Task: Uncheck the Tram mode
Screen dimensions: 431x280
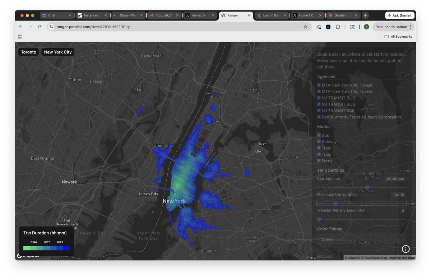Action: pyautogui.click(x=319, y=148)
